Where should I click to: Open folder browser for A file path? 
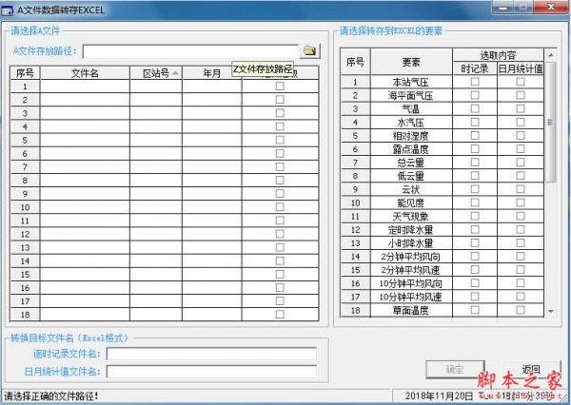click(x=310, y=50)
